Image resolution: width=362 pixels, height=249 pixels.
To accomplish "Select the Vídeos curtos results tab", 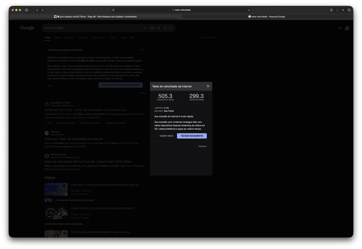I will point(98,37).
